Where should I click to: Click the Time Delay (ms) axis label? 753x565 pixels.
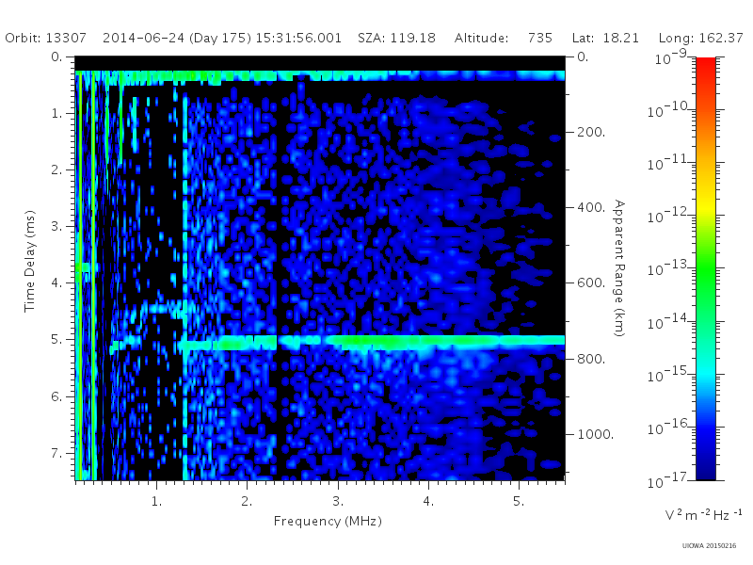tap(30, 261)
